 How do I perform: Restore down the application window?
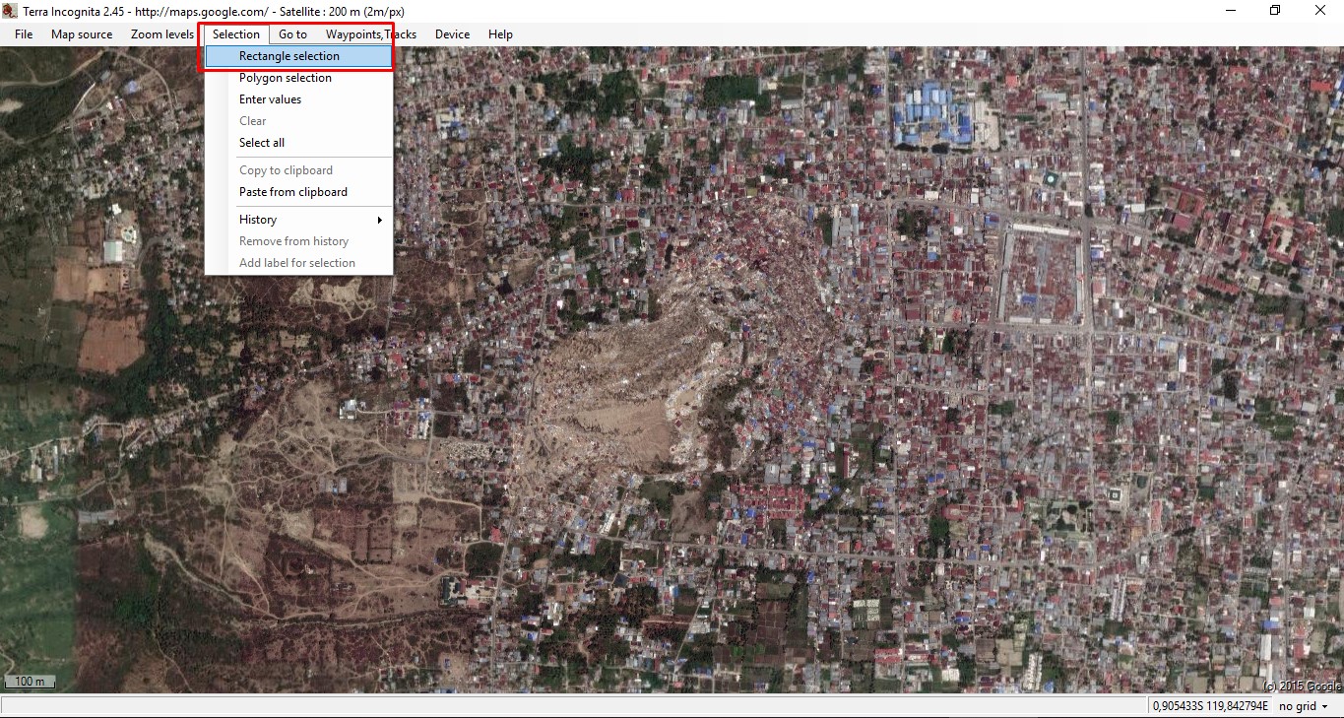(x=1275, y=11)
